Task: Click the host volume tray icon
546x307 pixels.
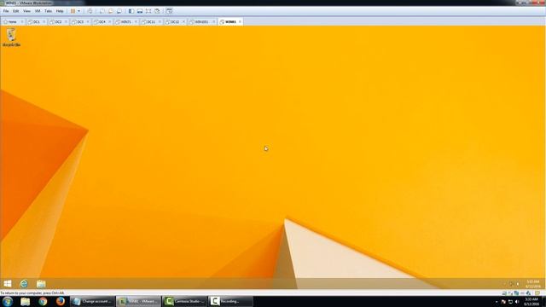Action: coord(517,302)
